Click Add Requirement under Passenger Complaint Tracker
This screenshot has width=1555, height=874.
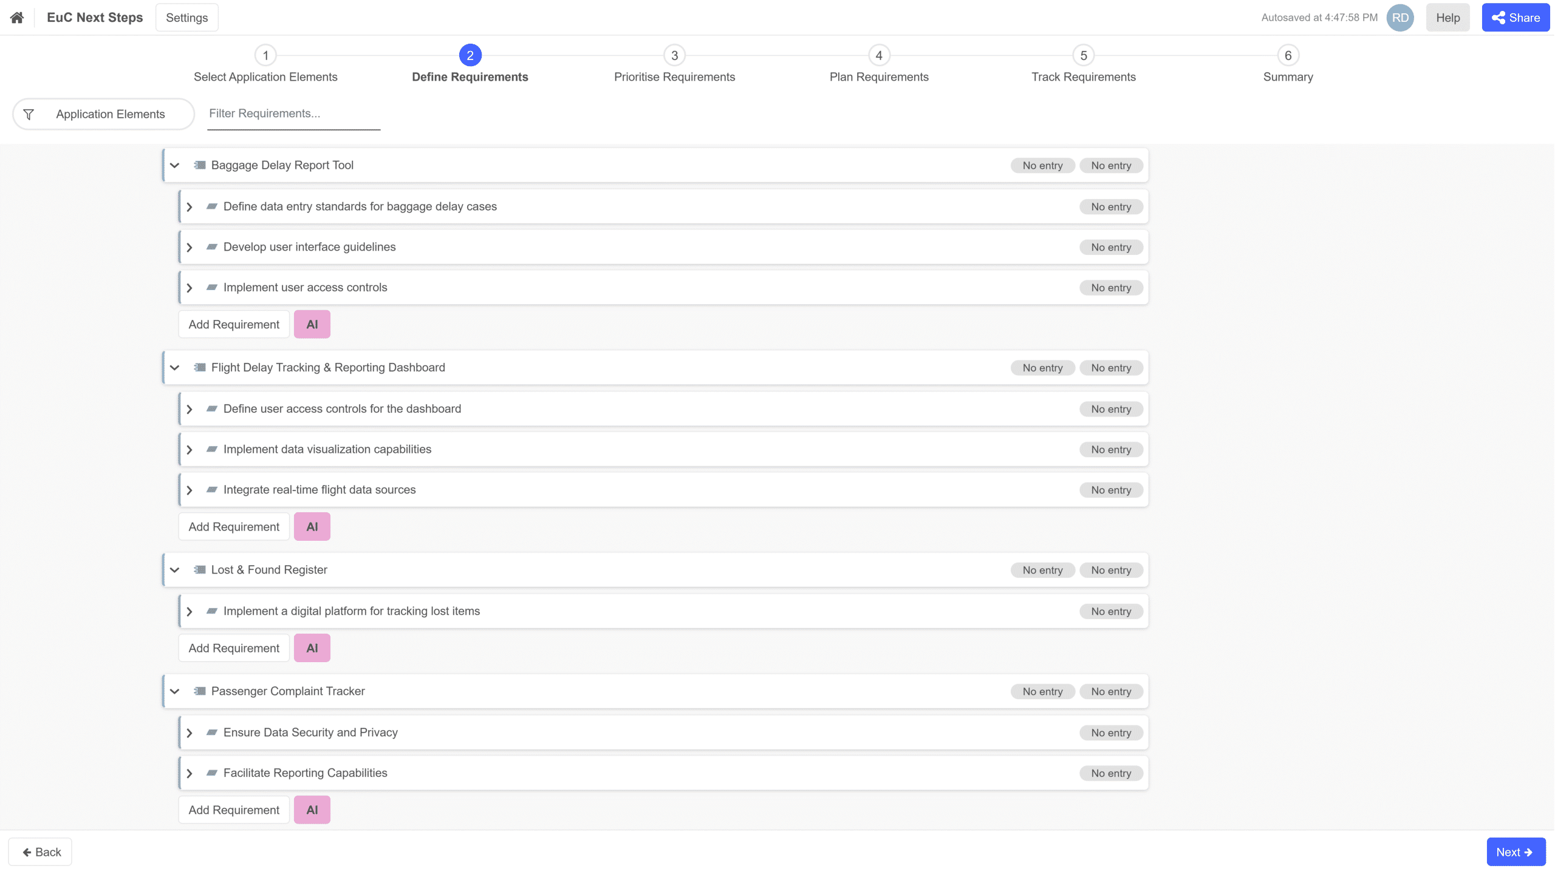(234, 810)
